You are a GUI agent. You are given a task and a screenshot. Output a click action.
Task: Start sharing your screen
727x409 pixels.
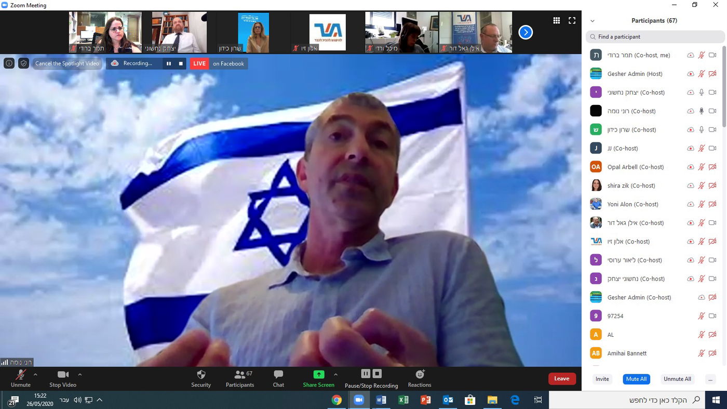[x=318, y=377]
